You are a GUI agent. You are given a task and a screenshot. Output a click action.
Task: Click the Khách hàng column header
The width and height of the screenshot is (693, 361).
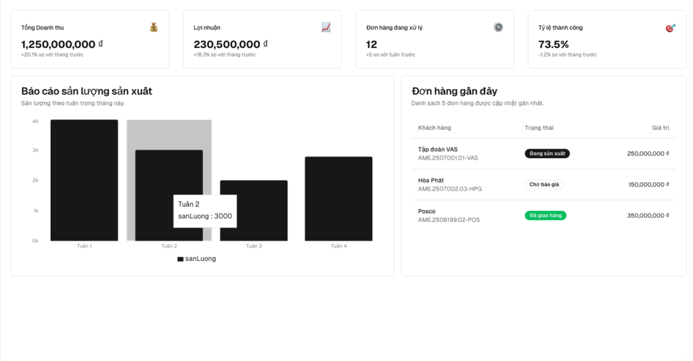pos(434,128)
